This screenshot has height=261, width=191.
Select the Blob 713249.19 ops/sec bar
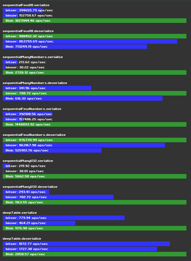[75, 47]
